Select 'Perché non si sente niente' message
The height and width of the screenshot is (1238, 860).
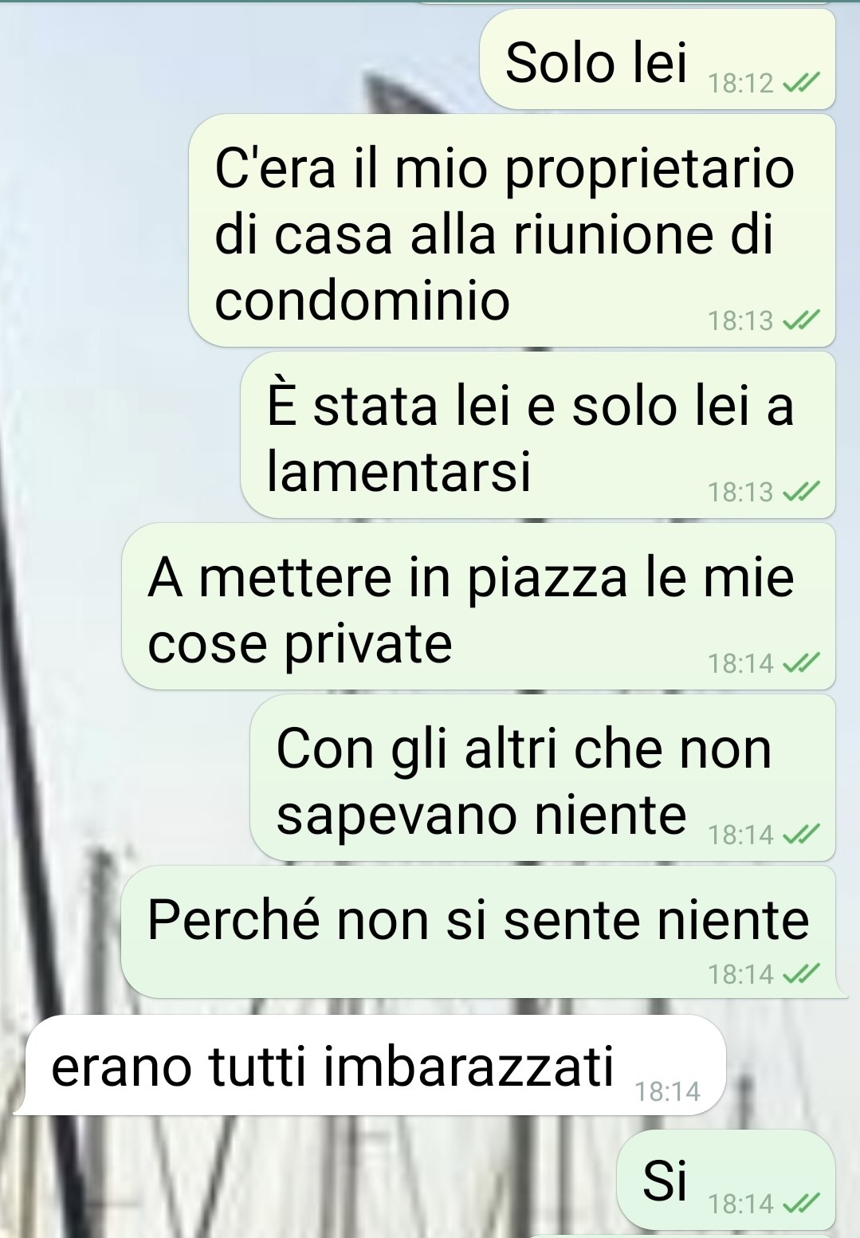point(478,932)
